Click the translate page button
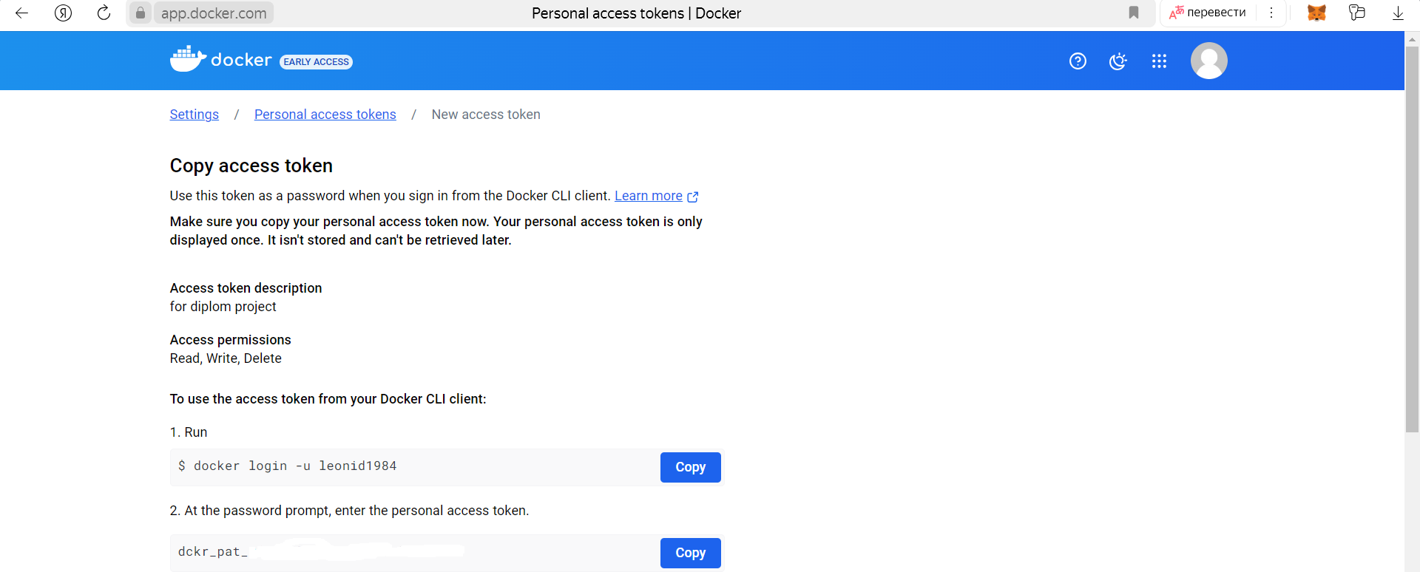Screen dimensions: 1420x572 click(1208, 13)
